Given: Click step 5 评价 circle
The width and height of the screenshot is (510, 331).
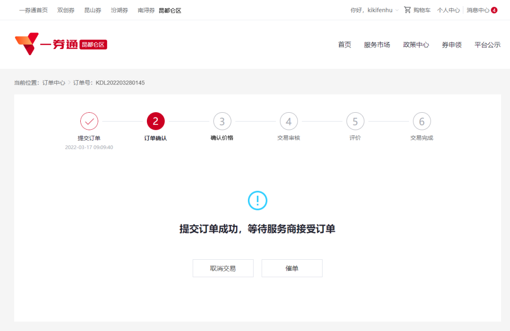Looking at the screenshot, I should tap(355, 121).
